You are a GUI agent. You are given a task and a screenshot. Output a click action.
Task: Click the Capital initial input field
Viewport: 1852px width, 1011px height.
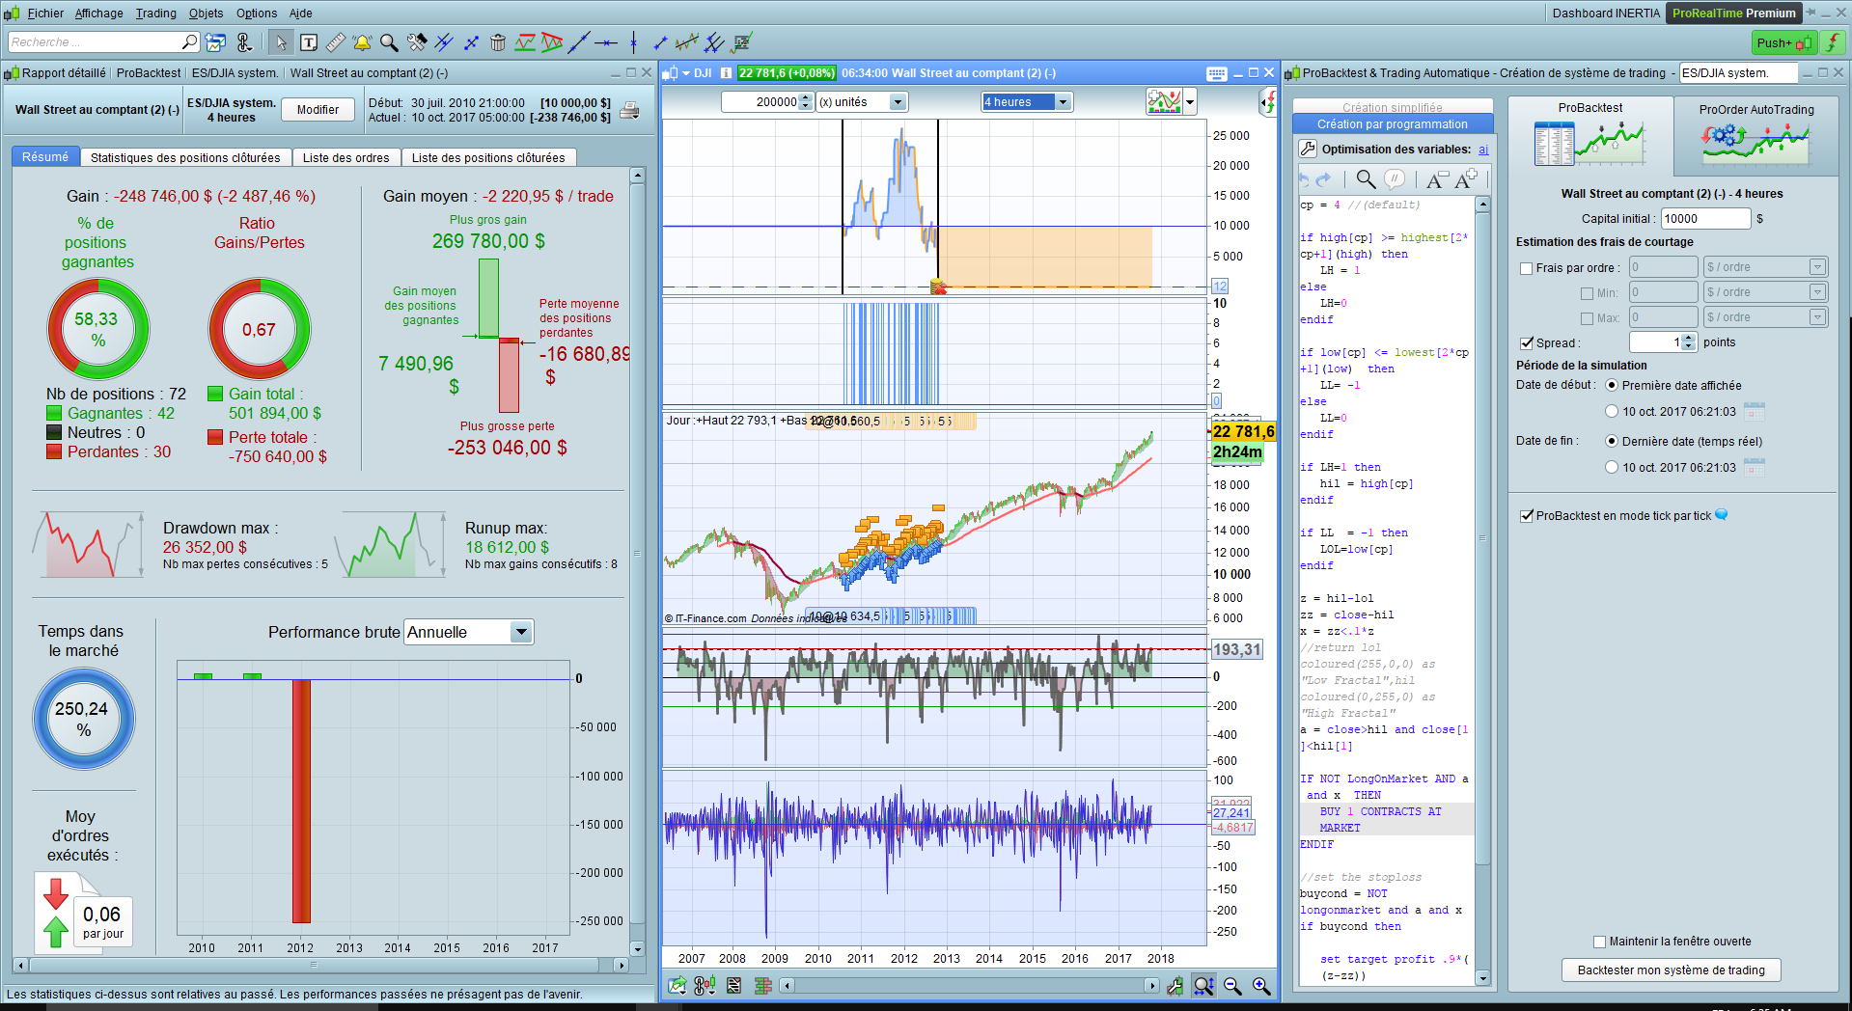(1704, 219)
